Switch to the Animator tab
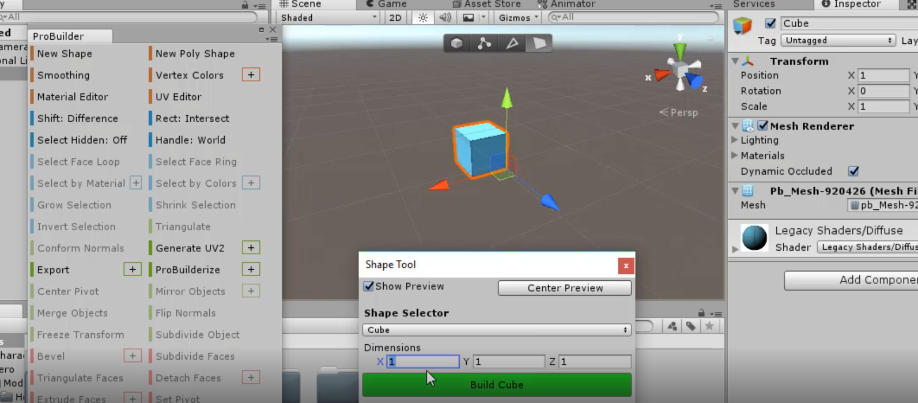Screen dimensions: 918x403 pos(566,4)
